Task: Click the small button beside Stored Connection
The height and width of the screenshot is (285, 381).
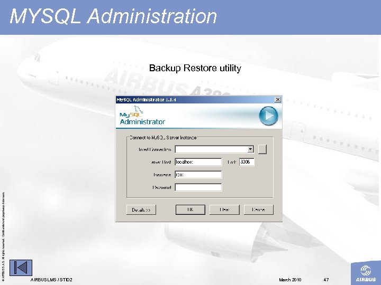Action: (262, 149)
